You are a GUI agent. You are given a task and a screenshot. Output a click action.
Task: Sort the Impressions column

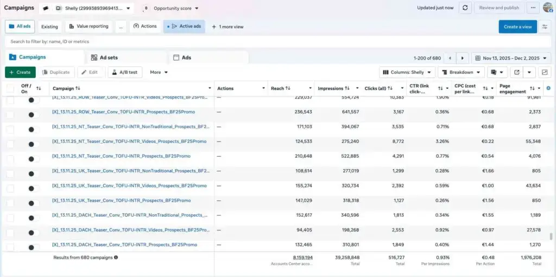click(347, 88)
